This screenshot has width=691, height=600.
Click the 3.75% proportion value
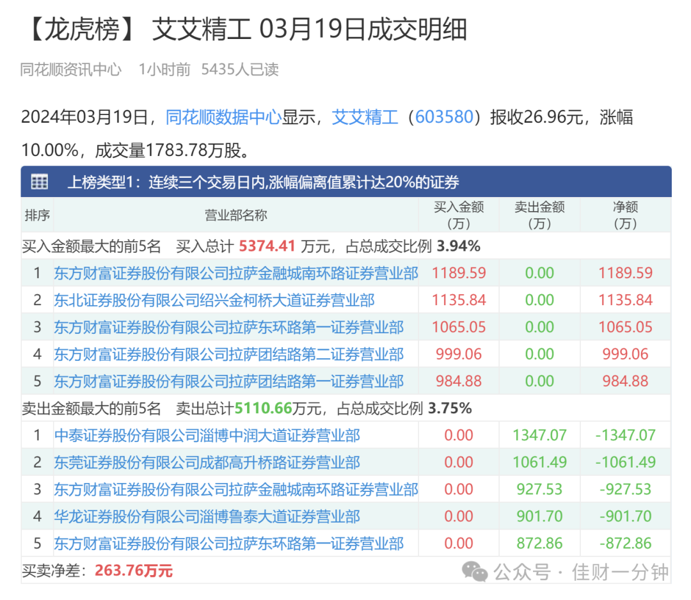point(450,408)
